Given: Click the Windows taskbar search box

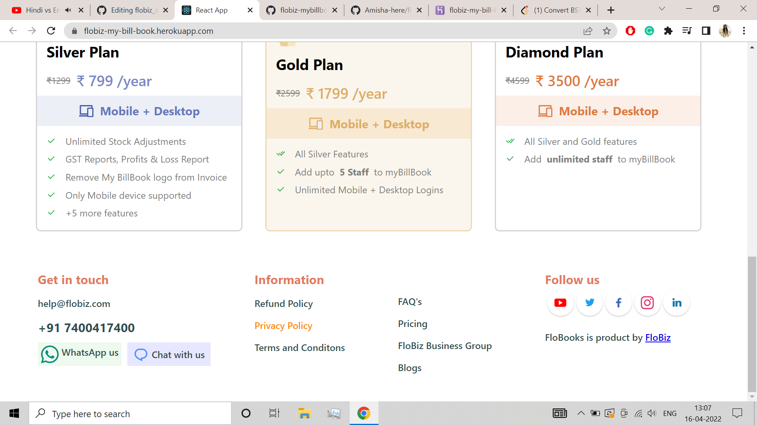Looking at the screenshot, I should pyautogui.click(x=130, y=413).
